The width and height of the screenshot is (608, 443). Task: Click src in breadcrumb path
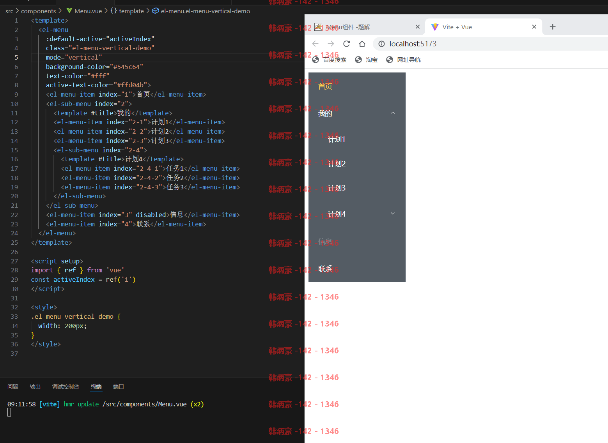pyautogui.click(x=9, y=11)
